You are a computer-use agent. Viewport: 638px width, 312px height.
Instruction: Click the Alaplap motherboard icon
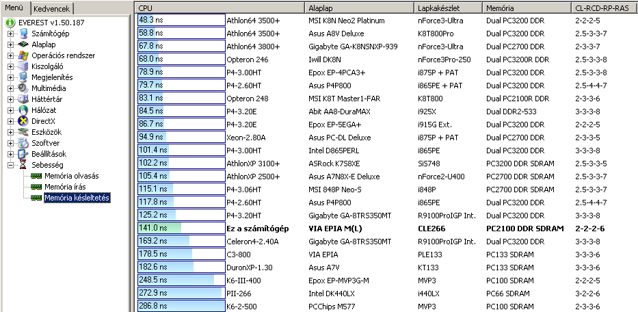point(23,44)
